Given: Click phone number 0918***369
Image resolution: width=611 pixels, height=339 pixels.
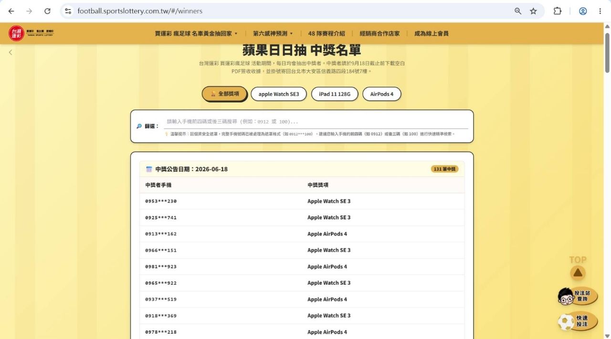Looking at the screenshot, I should coord(161,316).
